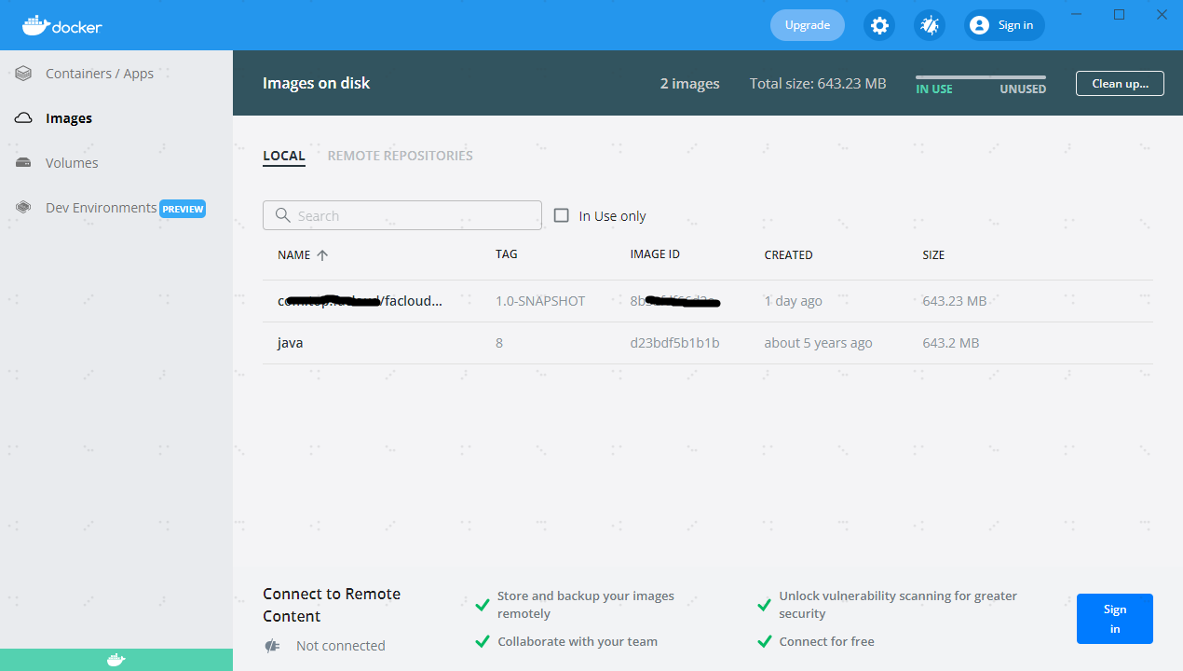The height and width of the screenshot is (671, 1183).
Task: Click the Upgrade button
Action: pos(808,25)
